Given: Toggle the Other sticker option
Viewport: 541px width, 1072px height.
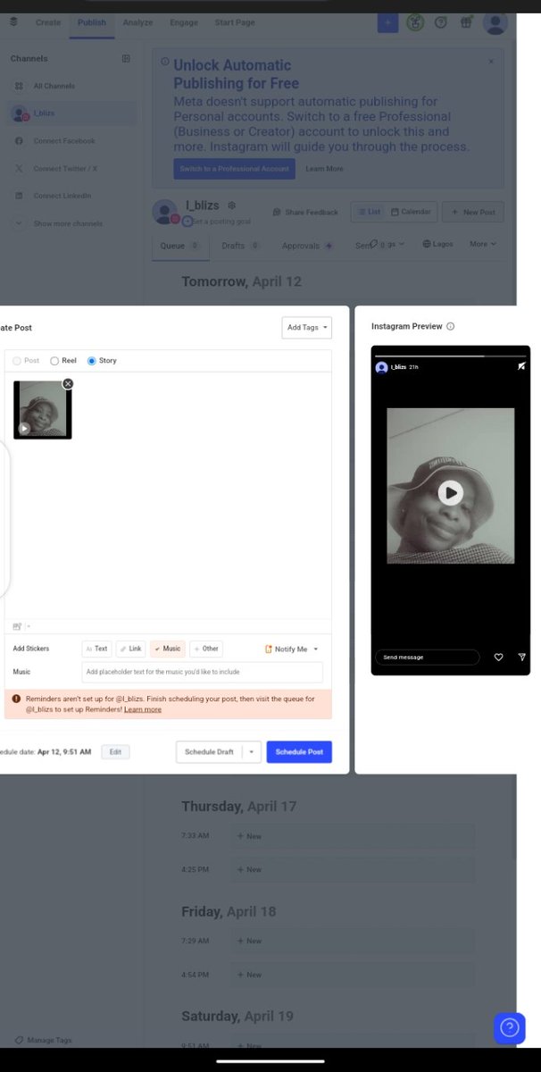Looking at the screenshot, I should click(x=206, y=649).
